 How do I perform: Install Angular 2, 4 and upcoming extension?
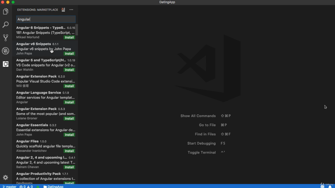[x=69, y=167]
